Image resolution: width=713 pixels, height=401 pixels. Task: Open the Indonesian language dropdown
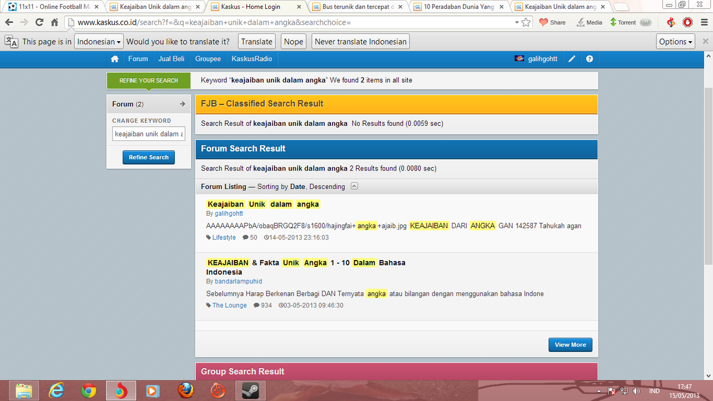tap(99, 42)
